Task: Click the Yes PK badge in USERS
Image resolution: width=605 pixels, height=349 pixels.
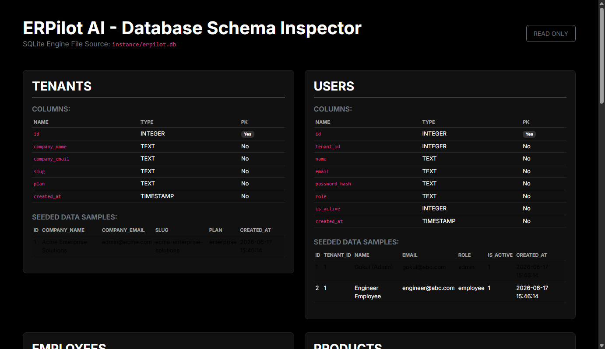Action: click(x=529, y=134)
